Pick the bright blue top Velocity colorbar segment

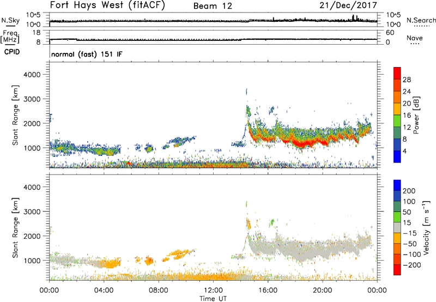pos(397,185)
